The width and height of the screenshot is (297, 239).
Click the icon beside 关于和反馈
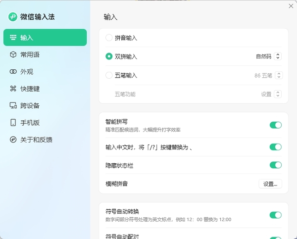click(x=13, y=140)
